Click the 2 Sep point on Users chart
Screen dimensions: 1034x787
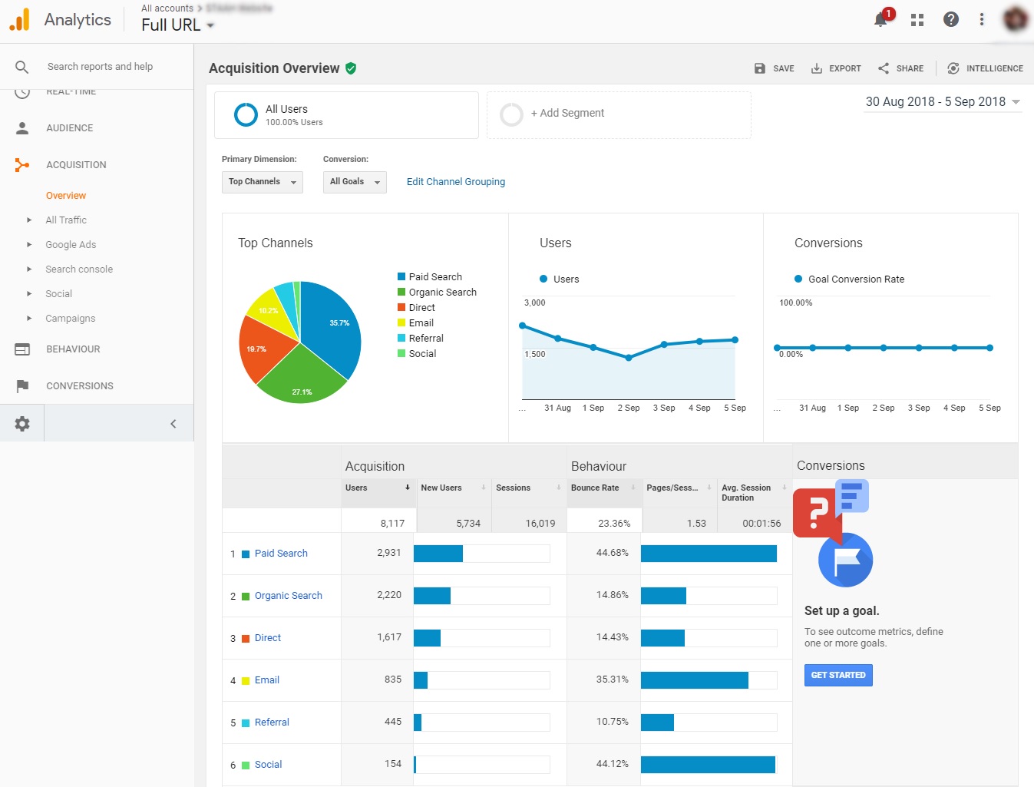629,358
